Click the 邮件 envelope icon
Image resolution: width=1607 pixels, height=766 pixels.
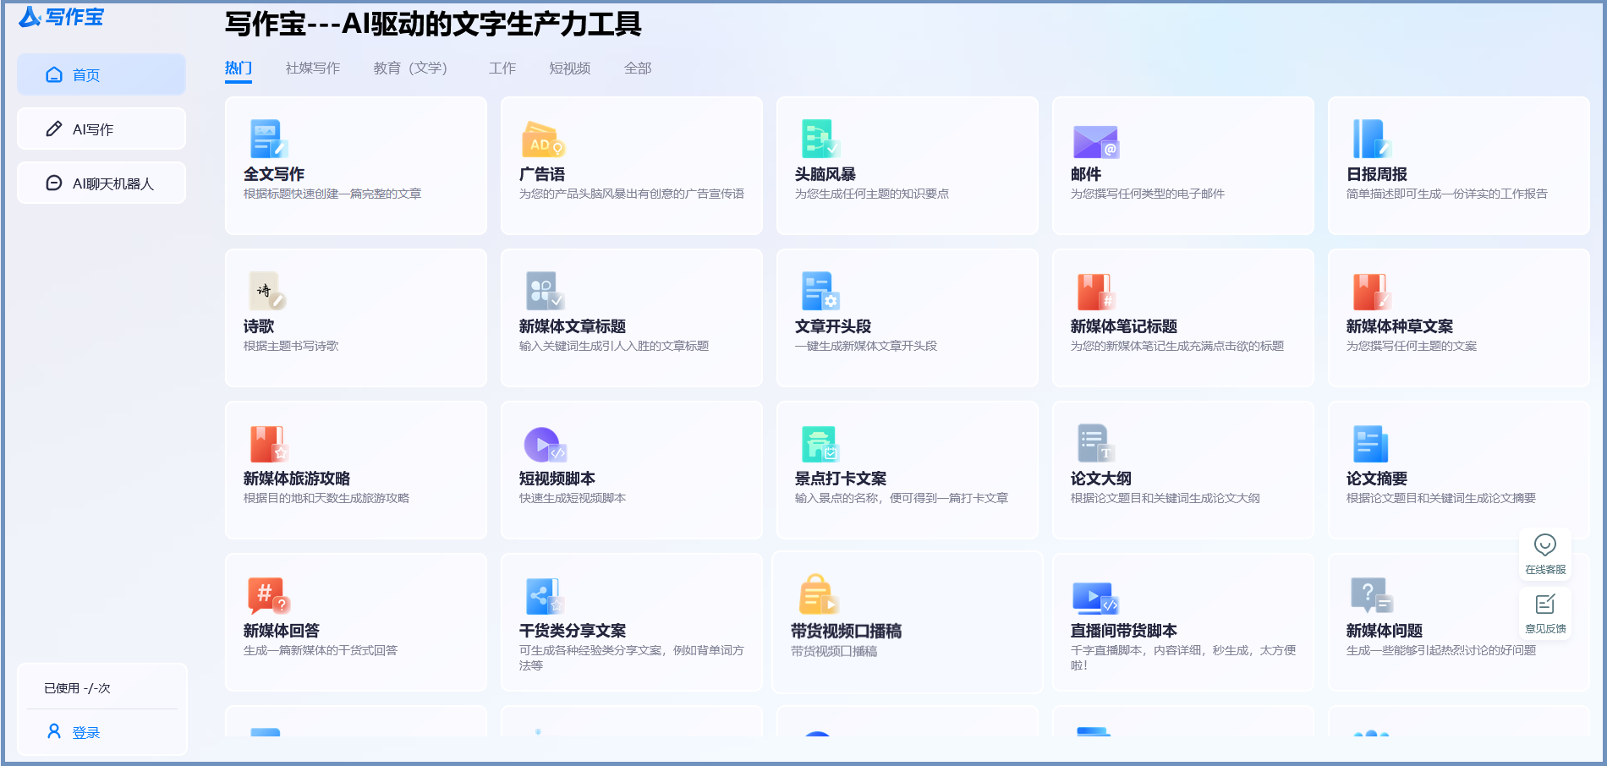(1096, 141)
